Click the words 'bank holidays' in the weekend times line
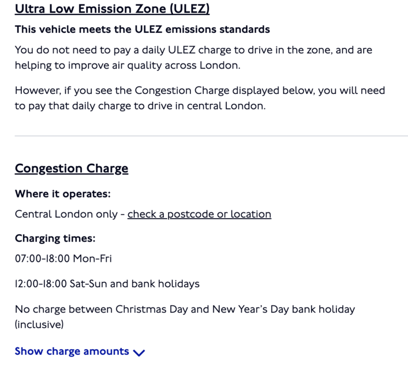Viewport: 408px width, 375px height. coord(166,284)
